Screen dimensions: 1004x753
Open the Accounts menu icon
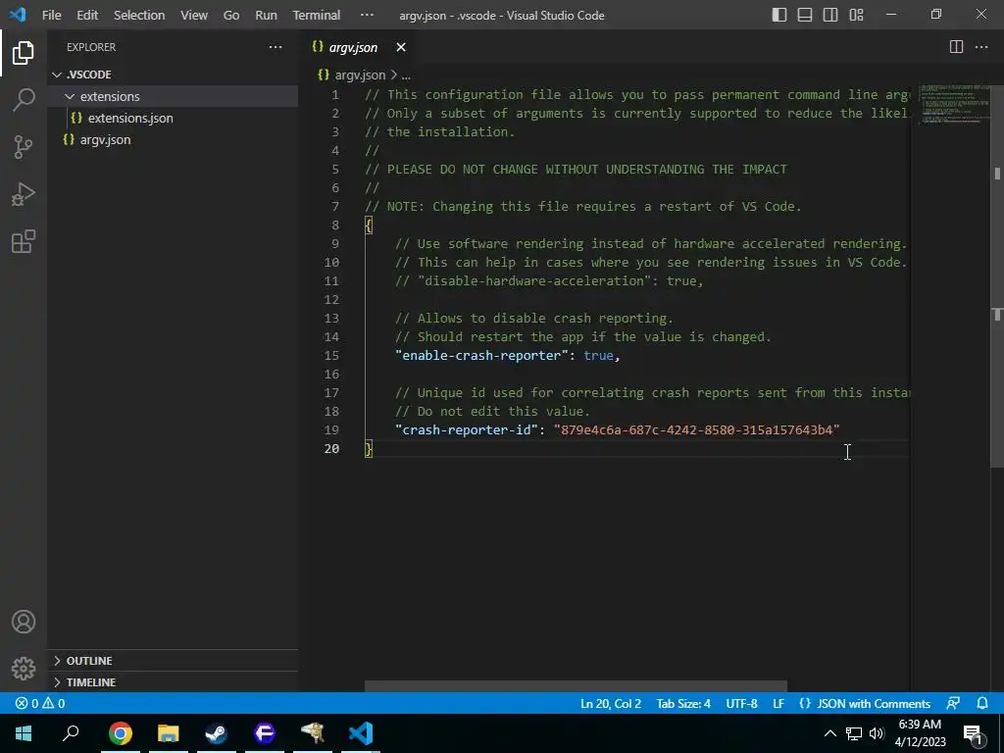point(24,622)
